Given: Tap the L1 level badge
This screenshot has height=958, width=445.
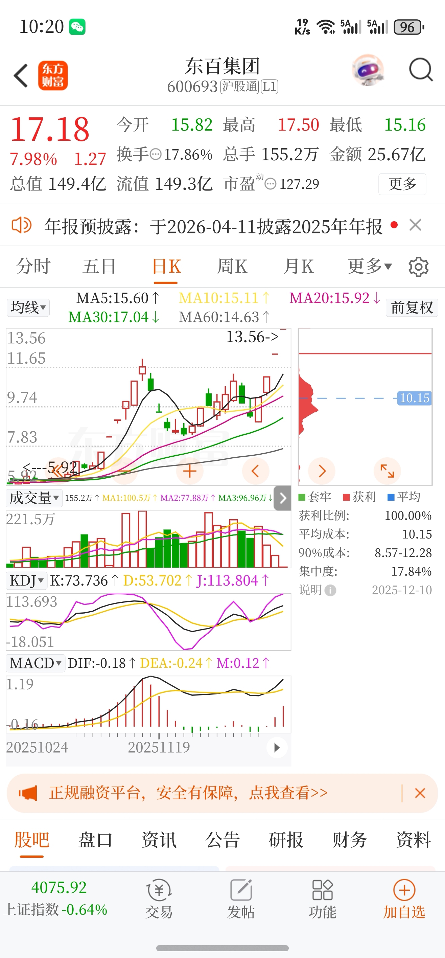Looking at the screenshot, I should pyautogui.click(x=269, y=87).
